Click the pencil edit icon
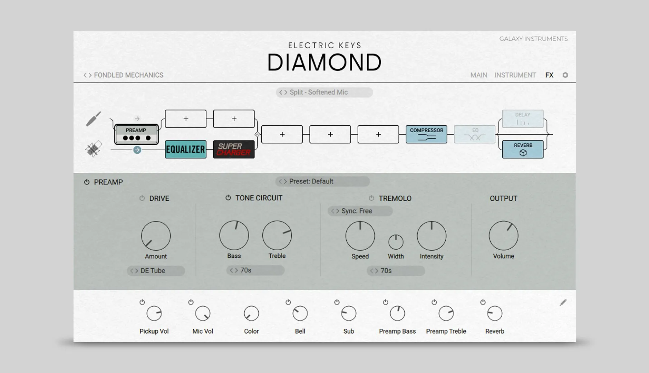 click(x=563, y=303)
